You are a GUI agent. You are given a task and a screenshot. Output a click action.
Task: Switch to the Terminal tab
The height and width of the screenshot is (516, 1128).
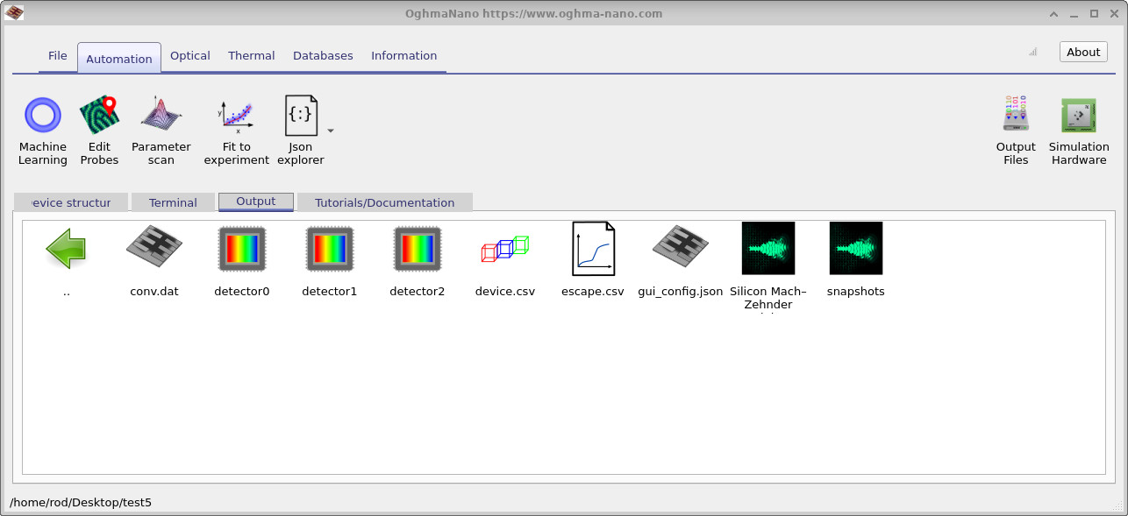pyautogui.click(x=172, y=201)
